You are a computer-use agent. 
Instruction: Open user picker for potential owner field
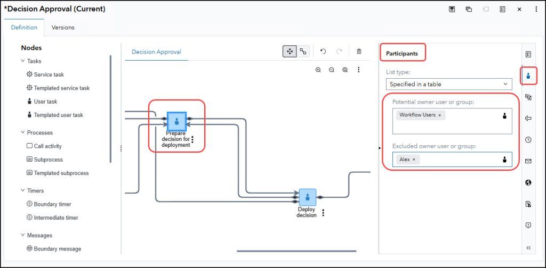click(504, 116)
